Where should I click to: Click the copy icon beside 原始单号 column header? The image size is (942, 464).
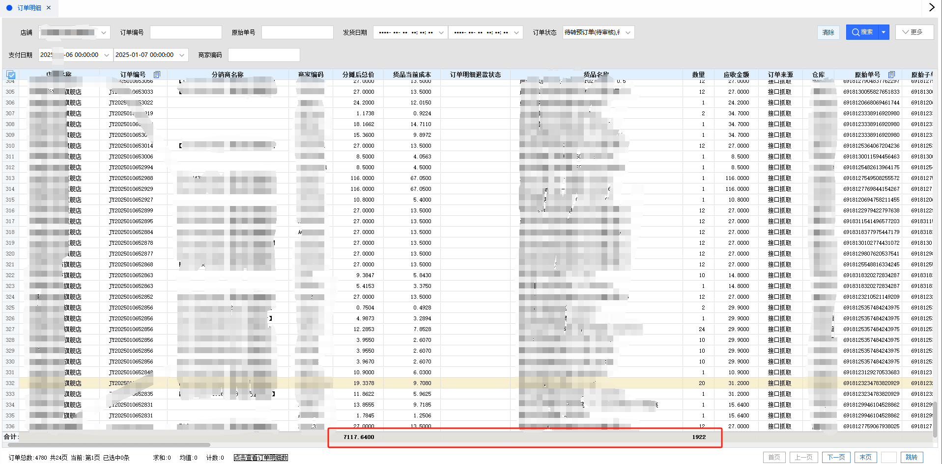[891, 75]
